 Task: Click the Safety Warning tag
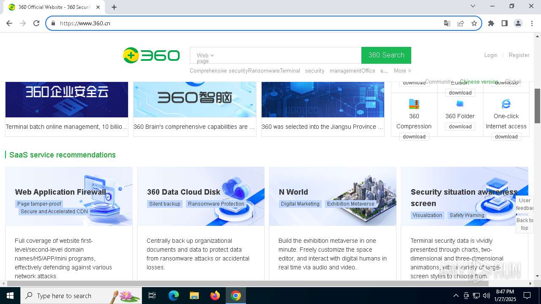(x=467, y=215)
